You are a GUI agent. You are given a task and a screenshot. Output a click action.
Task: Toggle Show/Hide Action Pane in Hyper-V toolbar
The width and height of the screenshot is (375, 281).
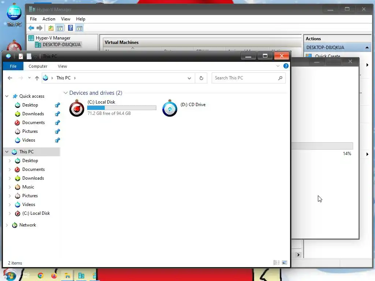coord(79,28)
